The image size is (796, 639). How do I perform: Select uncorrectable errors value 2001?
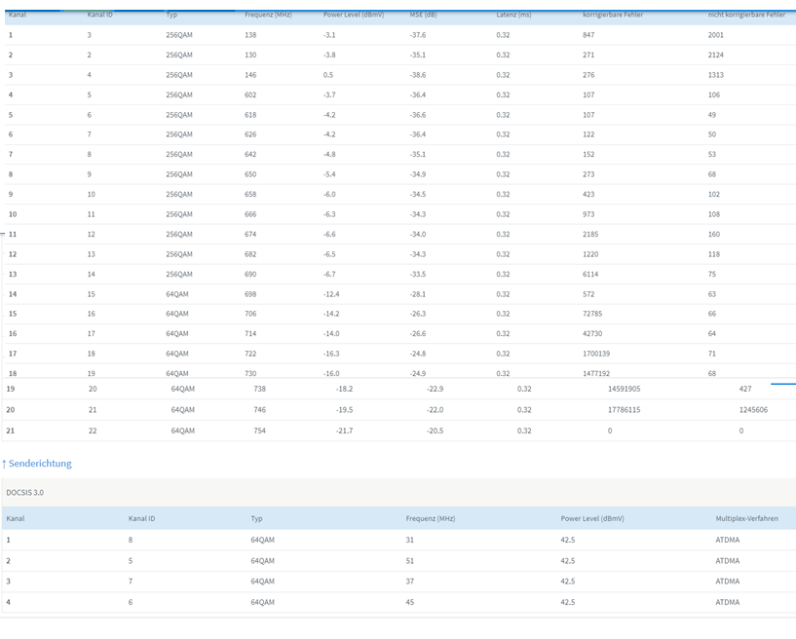pos(716,35)
